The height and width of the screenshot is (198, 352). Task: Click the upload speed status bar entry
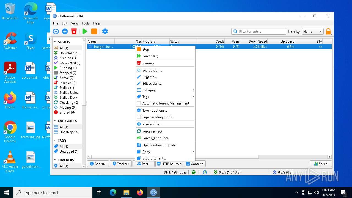[x=282, y=172]
